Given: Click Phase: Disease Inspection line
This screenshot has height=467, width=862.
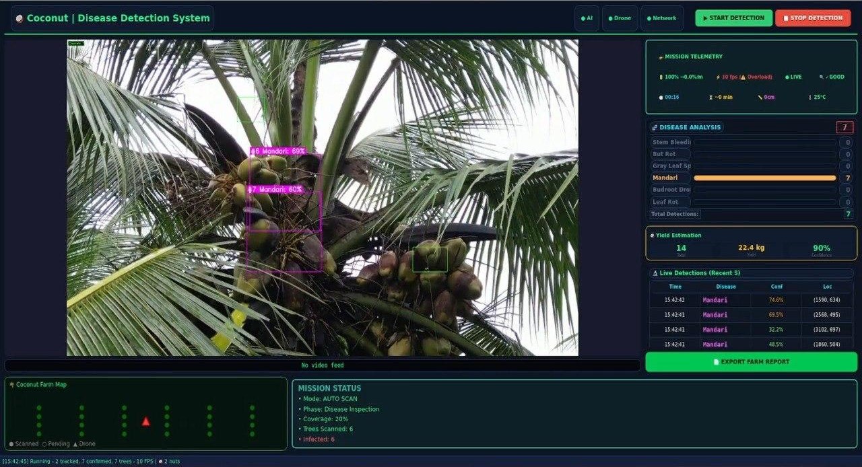Looking at the screenshot, I should click(x=339, y=409).
